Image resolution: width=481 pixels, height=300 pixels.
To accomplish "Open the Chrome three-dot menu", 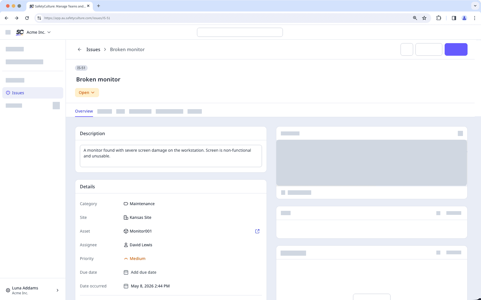I will tap(474, 18).
